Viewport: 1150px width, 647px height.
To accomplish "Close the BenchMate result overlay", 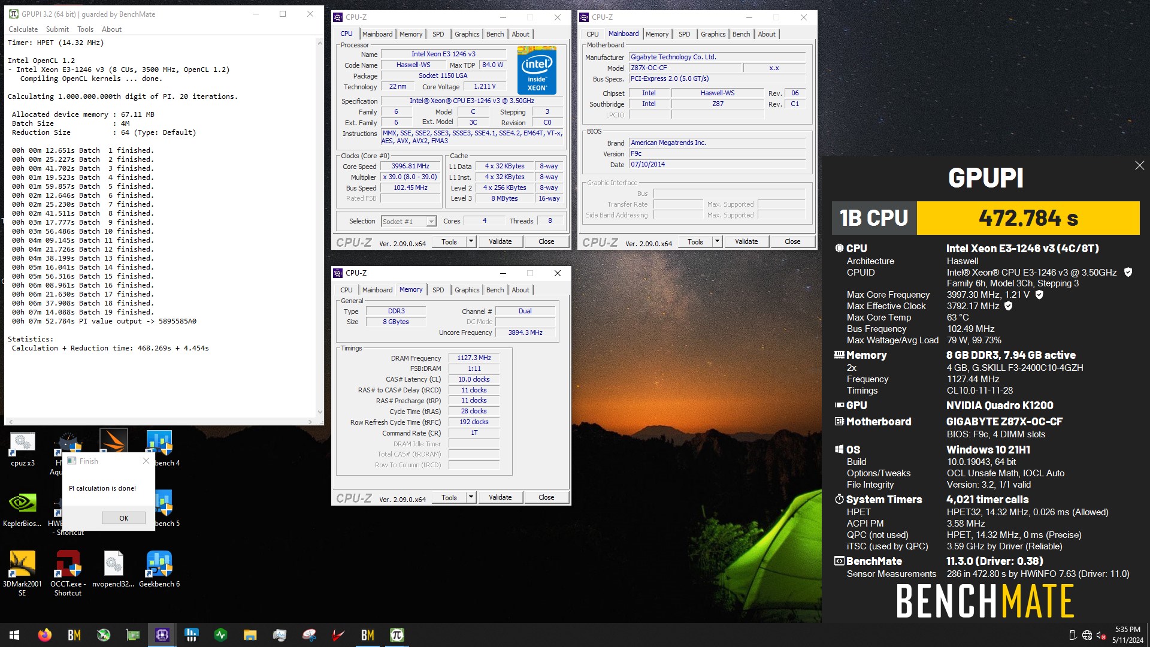I will [x=1139, y=165].
